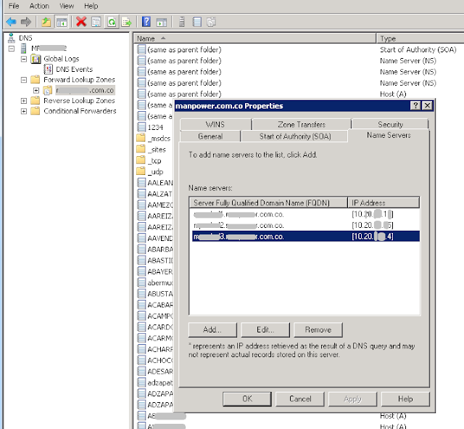This screenshot has height=429, width=464.
Task: Select the Name Servers tab
Action: (x=389, y=136)
